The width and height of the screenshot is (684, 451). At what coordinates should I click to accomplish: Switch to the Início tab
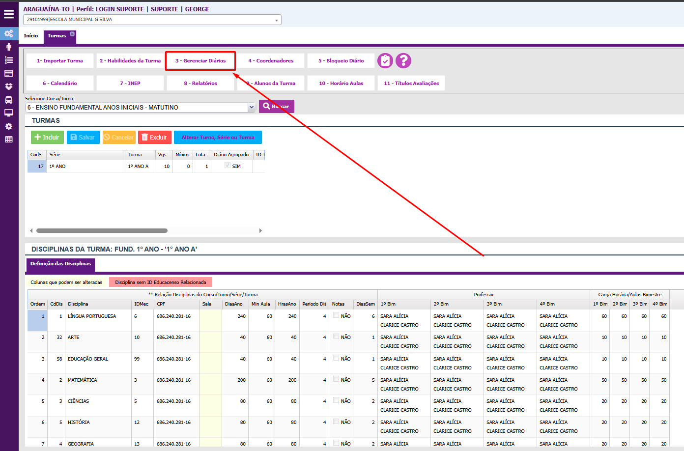[x=31, y=36]
